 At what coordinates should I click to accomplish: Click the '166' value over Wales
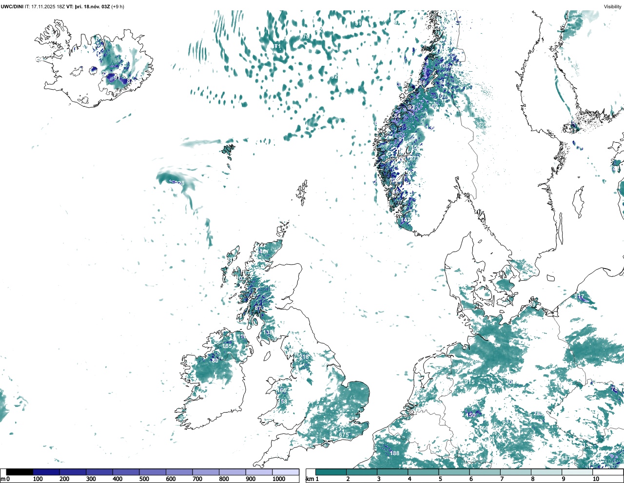coord(282,390)
